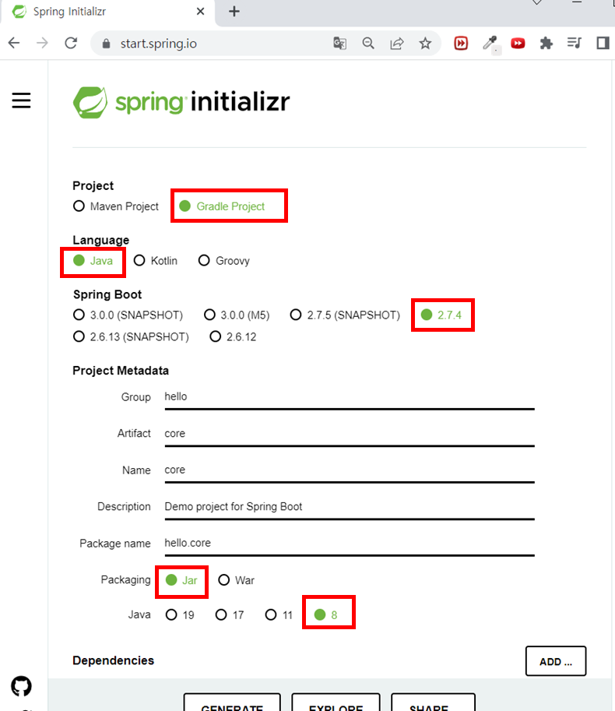Open a new browser tab
The image size is (615, 711).
(234, 12)
